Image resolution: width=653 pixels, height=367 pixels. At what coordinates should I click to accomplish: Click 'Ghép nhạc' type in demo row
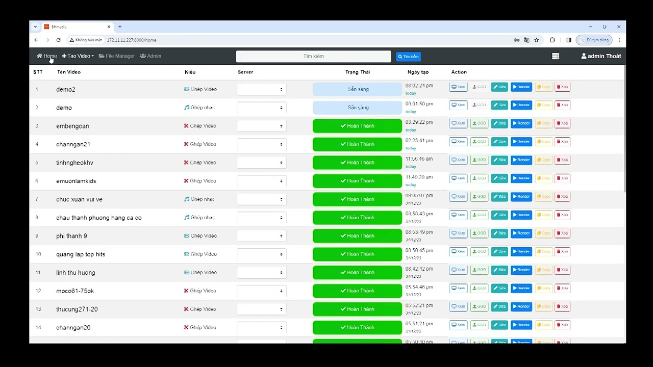(x=199, y=108)
